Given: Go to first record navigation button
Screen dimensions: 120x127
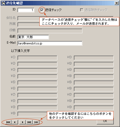Looking at the screenshot, I should (8, 122).
